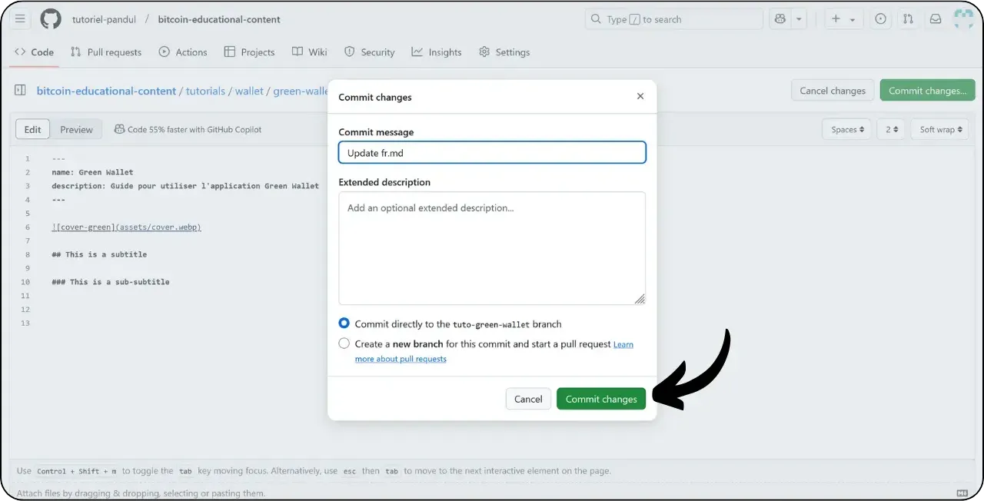Open the issues icon in the header
This screenshot has width=984, height=501.
(880, 19)
